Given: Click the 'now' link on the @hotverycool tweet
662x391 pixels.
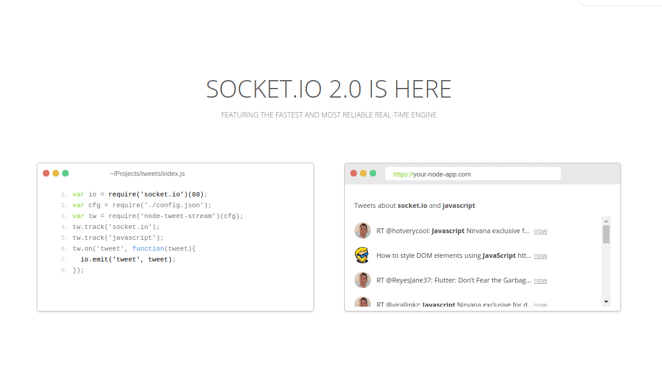Looking at the screenshot, I should click(540, 231).
